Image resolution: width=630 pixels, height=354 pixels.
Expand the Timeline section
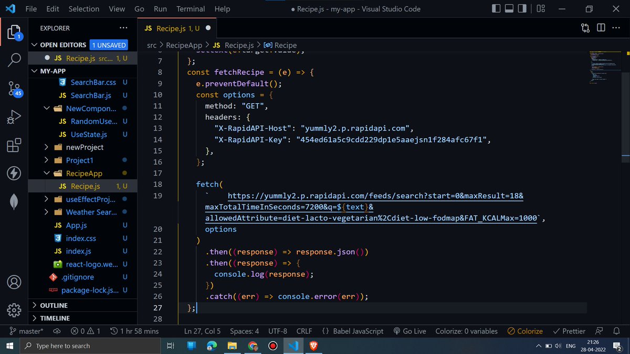point(81,318)
